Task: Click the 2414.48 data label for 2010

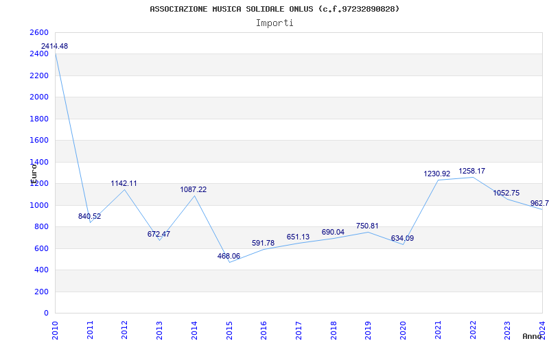Action: coord(54,47)
